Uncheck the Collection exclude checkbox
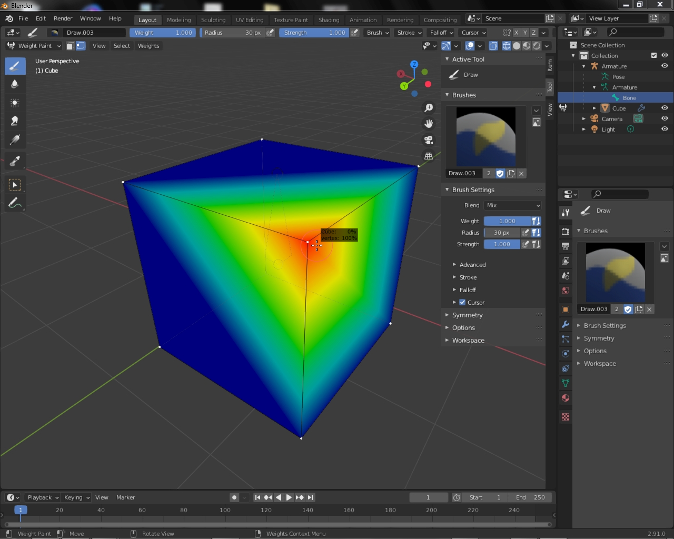 (654, 55)
